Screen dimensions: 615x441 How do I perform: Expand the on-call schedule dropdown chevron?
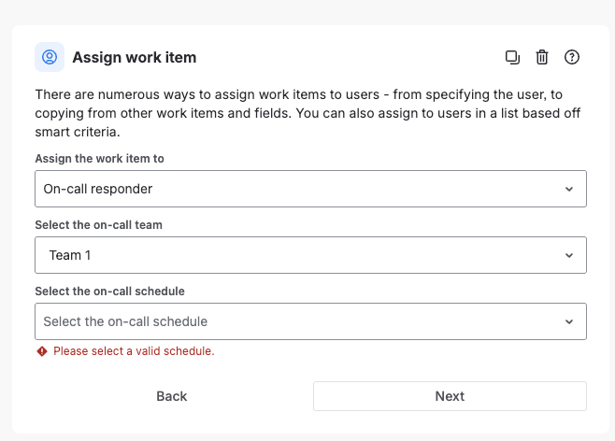(569, 321)
